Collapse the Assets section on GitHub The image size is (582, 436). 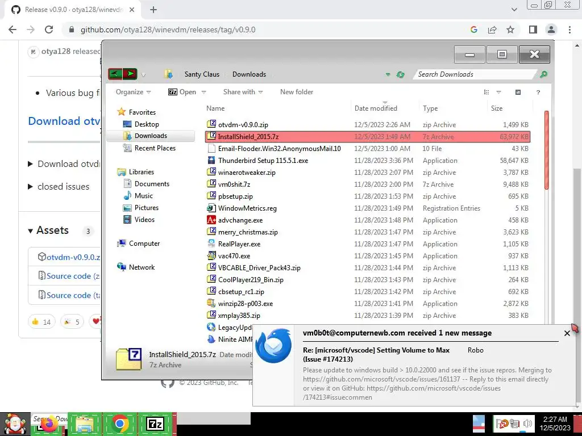pyautogui.click(x=31, y=231)
